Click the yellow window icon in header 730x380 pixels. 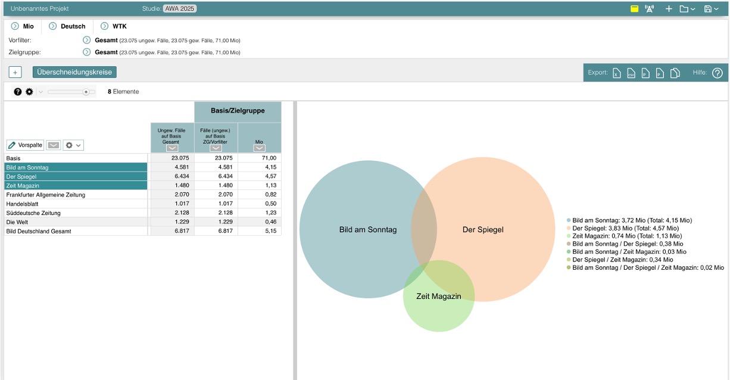point(635,9)
